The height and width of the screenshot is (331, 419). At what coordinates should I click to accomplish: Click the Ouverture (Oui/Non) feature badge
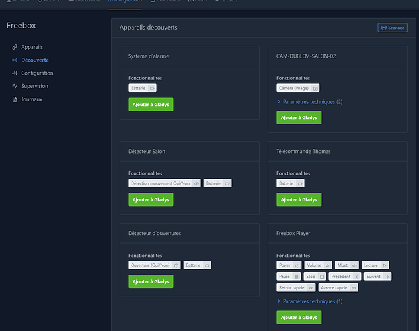click(x=155, y=265)
